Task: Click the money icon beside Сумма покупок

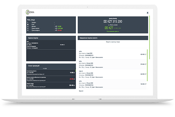Action: coord(28,28)
